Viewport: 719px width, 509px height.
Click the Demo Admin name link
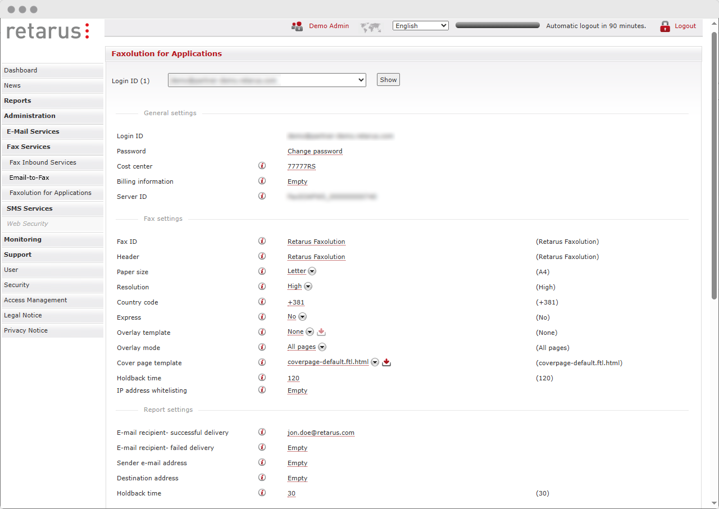[329, 26]
